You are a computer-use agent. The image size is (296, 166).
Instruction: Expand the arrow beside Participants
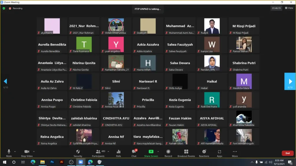[108, 152]
